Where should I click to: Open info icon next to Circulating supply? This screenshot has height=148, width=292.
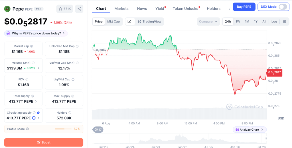pos(34,112)
